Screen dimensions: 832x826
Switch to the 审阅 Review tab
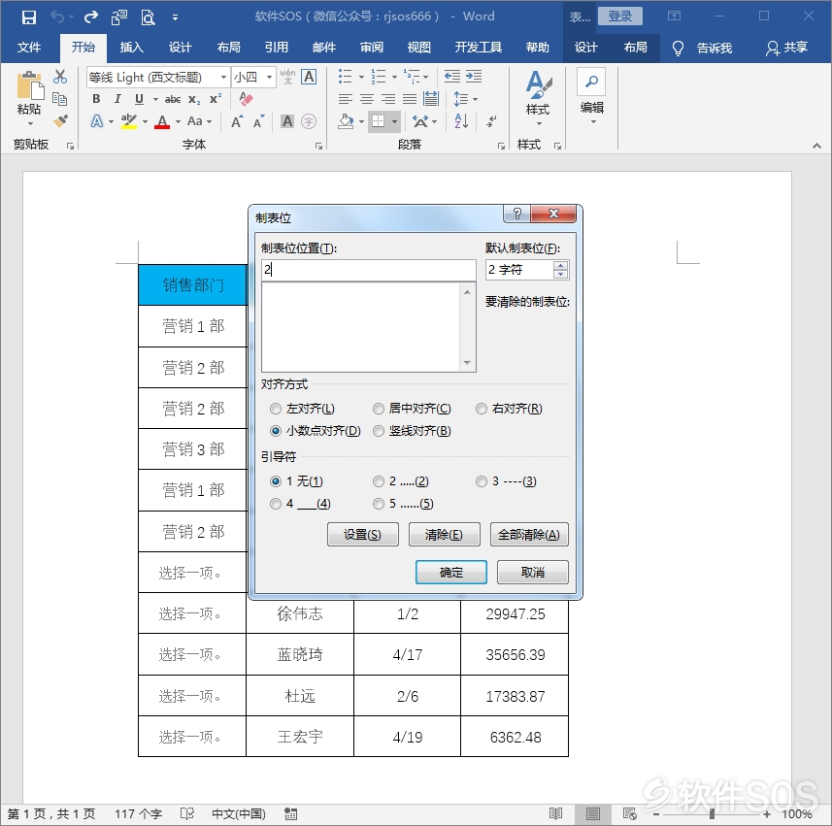tap(372, 48)
